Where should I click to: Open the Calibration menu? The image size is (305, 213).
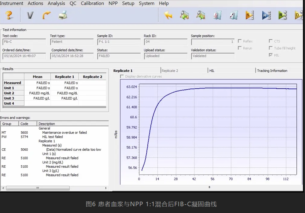(92, 3)
